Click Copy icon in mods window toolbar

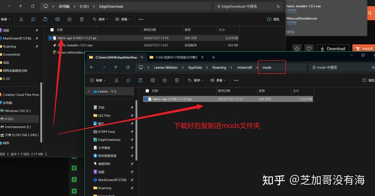click(128, 80)
